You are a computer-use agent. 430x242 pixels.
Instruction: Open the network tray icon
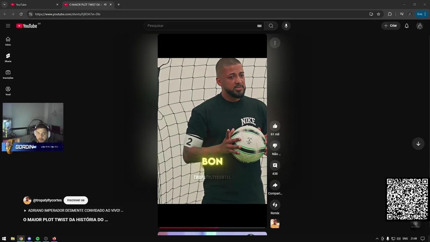[393, 239]
